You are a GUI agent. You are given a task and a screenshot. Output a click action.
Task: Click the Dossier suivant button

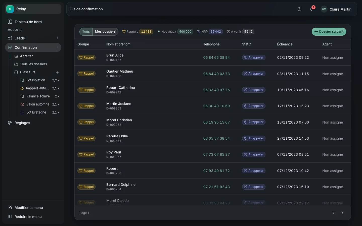pyautogui.click(x=329, y=32)
